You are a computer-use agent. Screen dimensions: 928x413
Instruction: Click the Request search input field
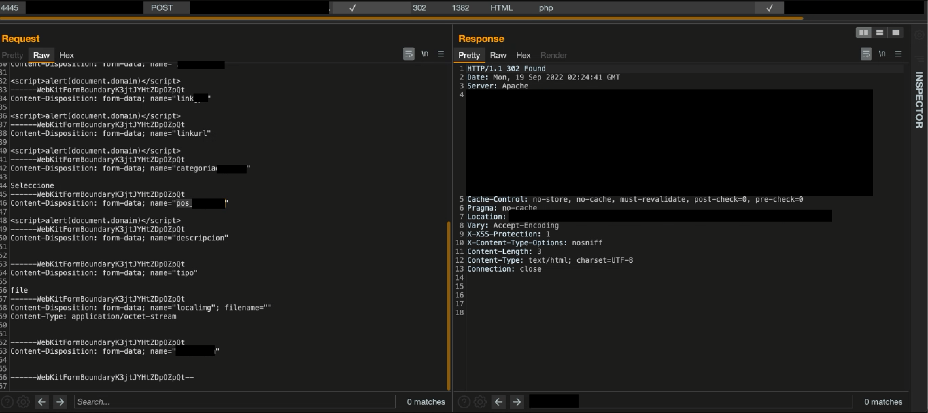tap(235, 402)
